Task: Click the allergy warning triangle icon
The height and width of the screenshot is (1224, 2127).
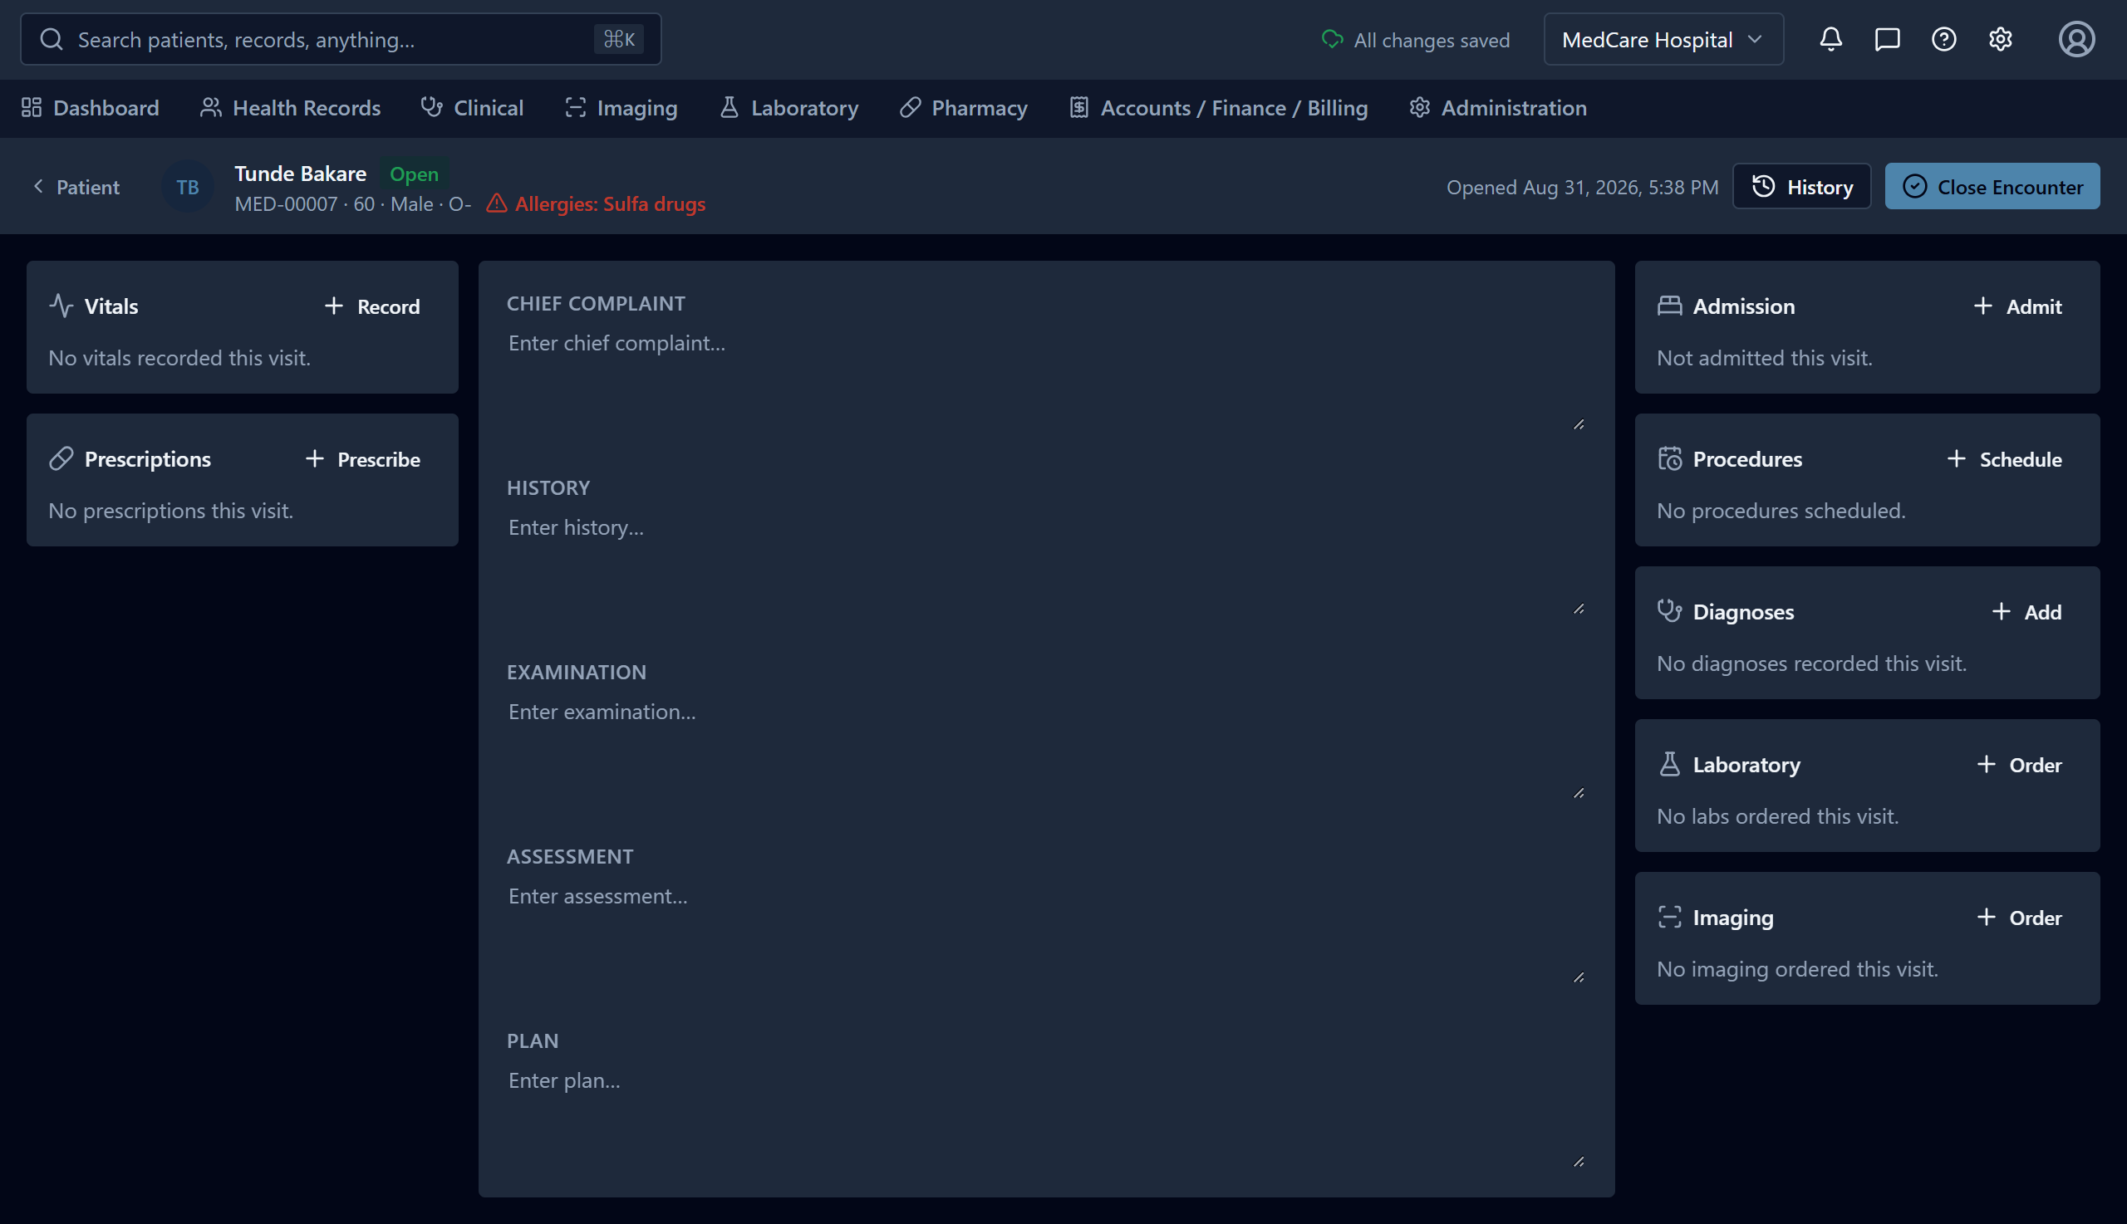Action: (x=496, y=203)
